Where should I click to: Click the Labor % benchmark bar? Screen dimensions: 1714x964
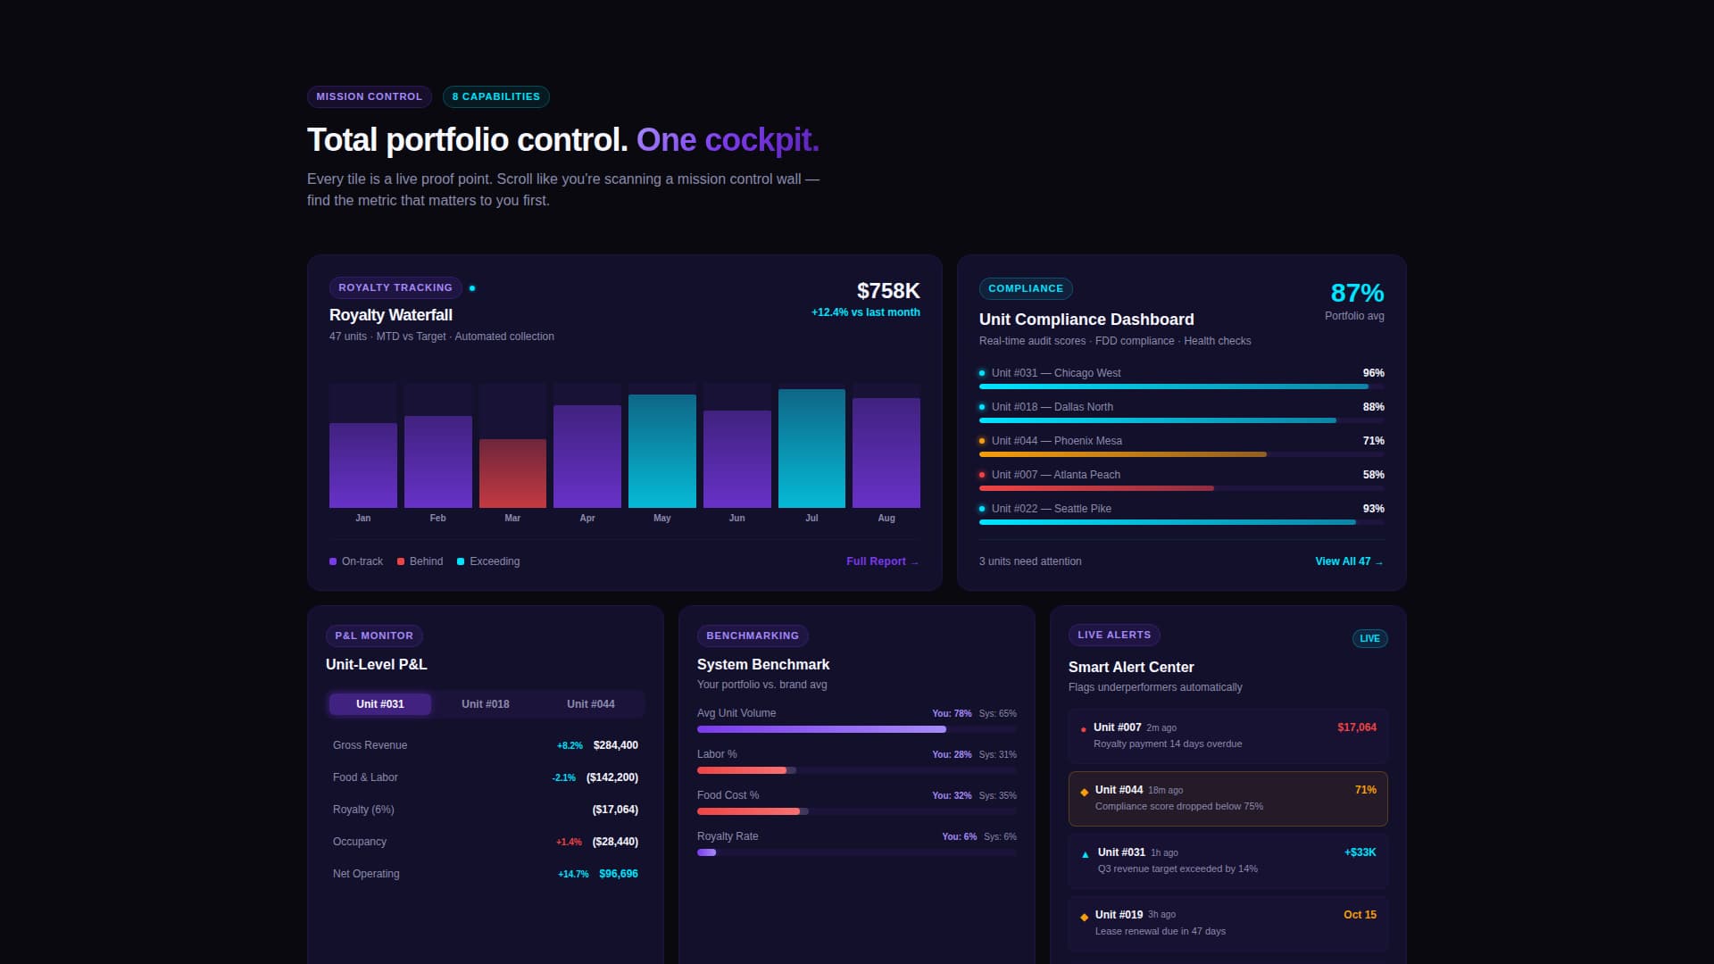(857, 770)
